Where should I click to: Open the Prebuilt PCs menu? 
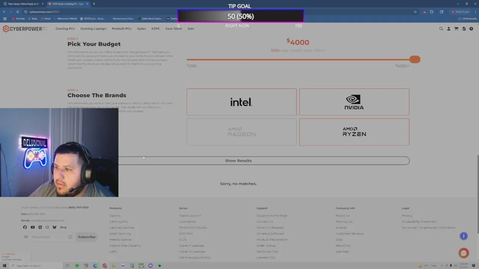(x=122, y=29)
